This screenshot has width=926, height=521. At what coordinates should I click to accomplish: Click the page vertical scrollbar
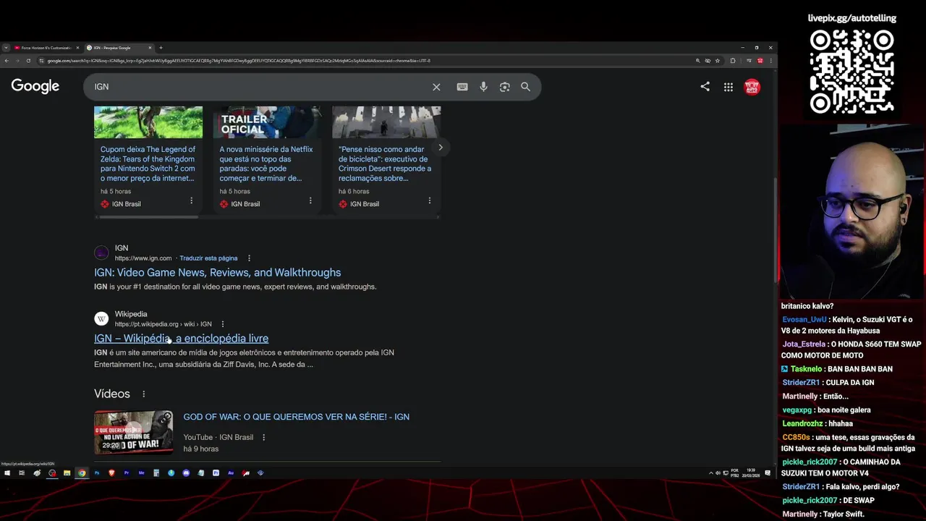click(775, 232)
